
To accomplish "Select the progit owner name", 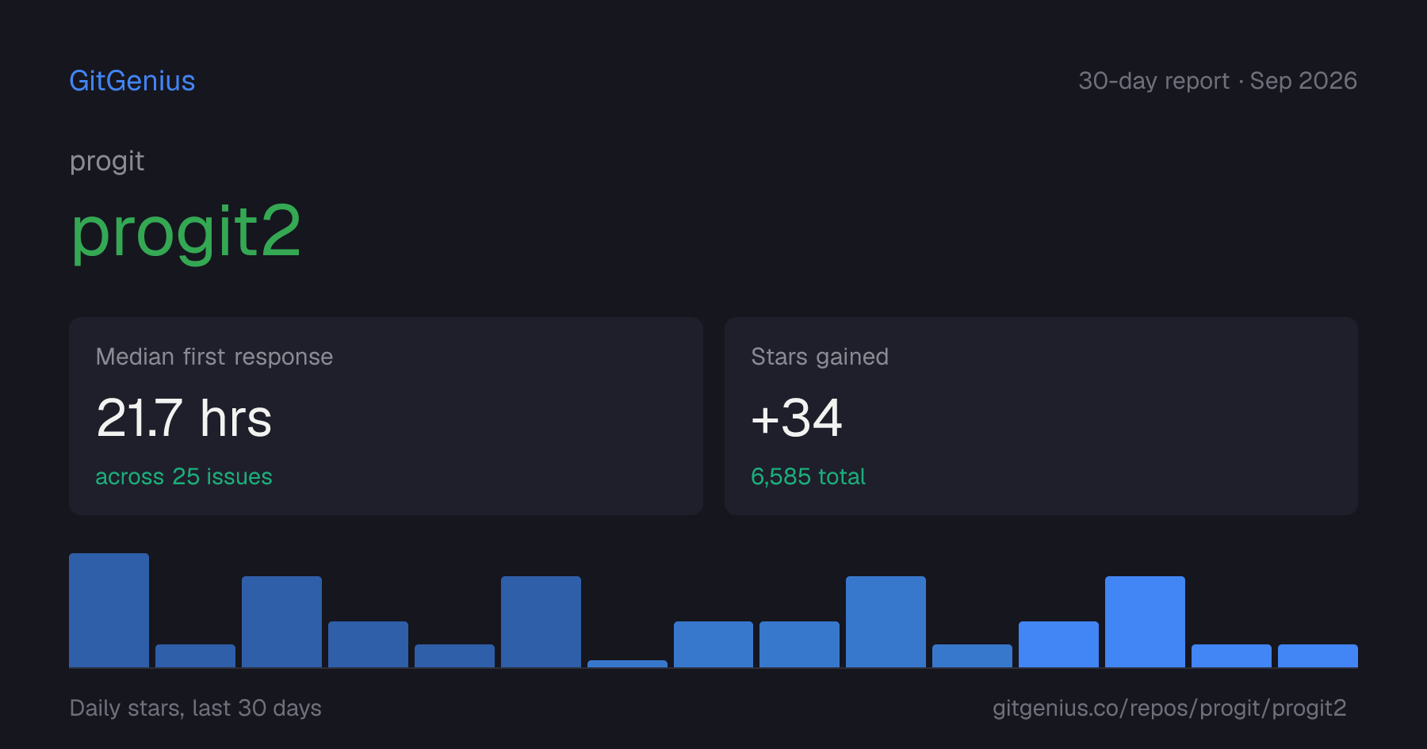I will tap(107, 162).
